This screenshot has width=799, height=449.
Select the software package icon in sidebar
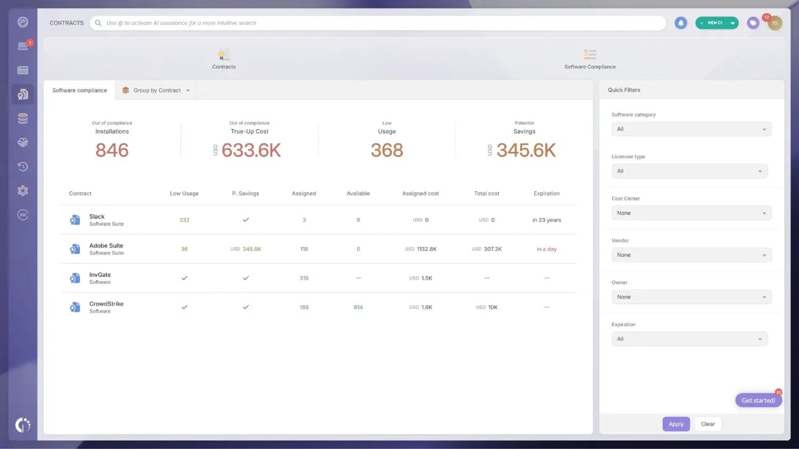(22, 142)
